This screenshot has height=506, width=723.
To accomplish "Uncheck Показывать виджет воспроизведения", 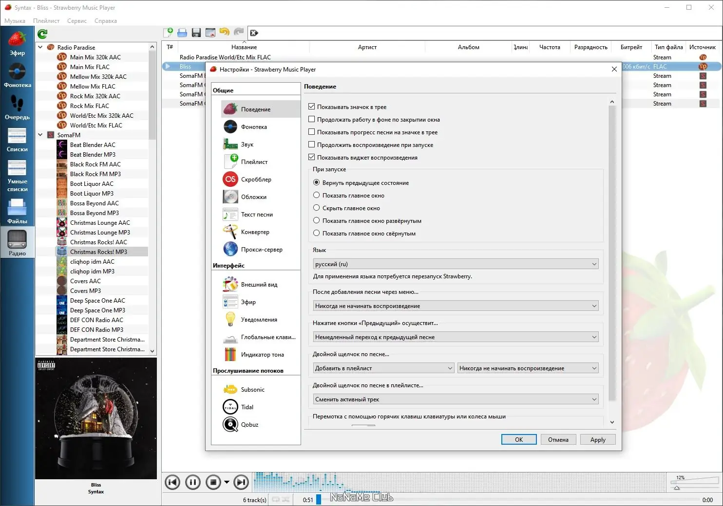I will click(312, 157).
